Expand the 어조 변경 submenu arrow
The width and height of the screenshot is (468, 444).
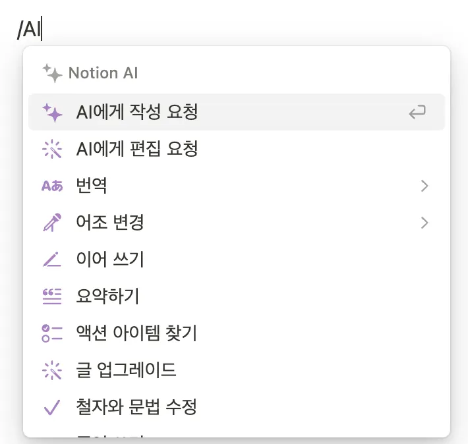click(x=424, y=223)
